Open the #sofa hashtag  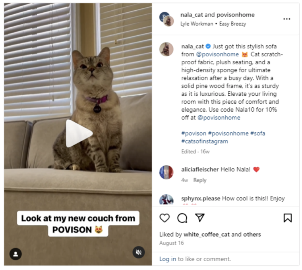pyautogui.click(x=258, y=133)
